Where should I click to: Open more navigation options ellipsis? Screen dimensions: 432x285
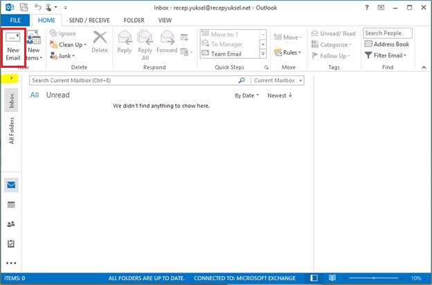(x=11, y=263)
